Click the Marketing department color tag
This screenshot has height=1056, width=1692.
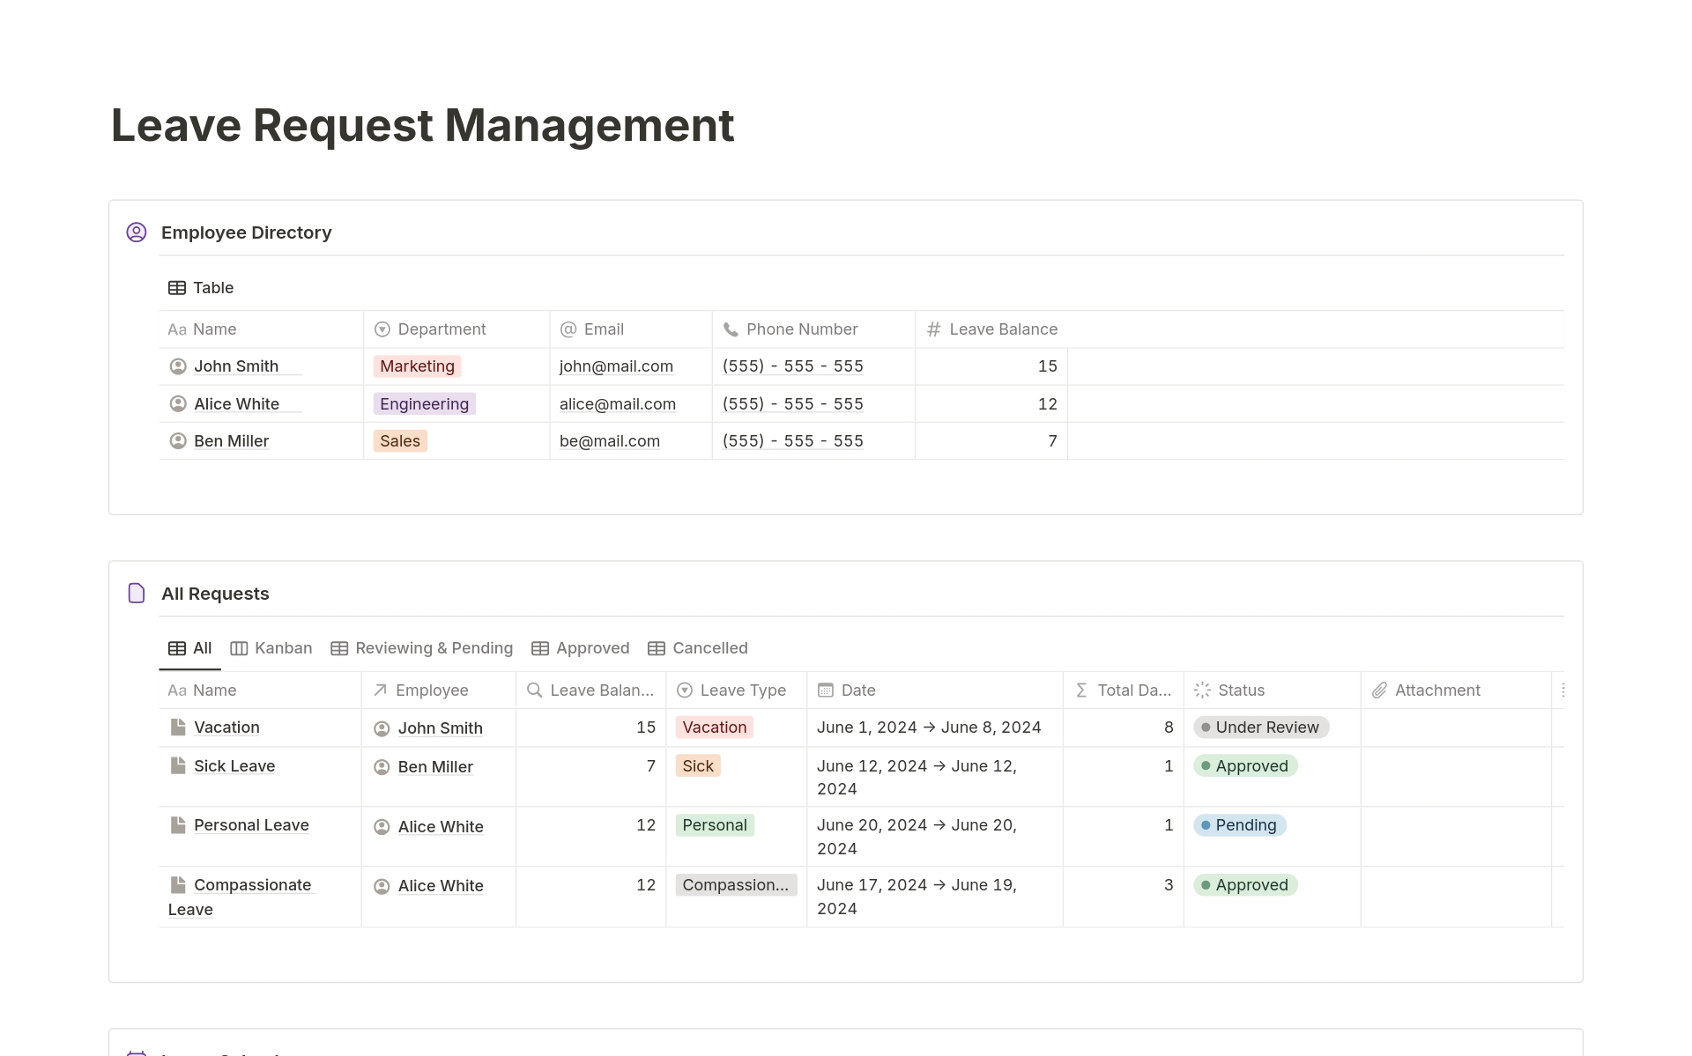[417, 366]
